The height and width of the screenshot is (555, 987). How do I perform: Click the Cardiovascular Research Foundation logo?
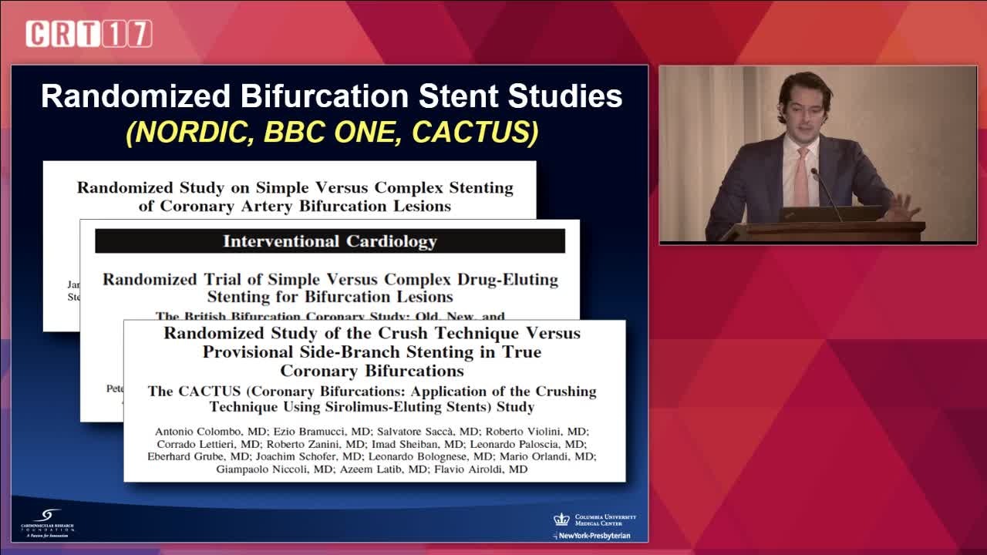coord(48,522)
